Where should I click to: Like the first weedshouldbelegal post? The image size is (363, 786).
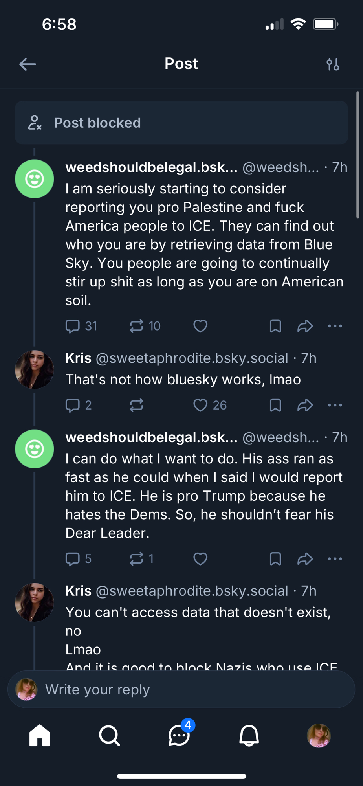(200, 326)
